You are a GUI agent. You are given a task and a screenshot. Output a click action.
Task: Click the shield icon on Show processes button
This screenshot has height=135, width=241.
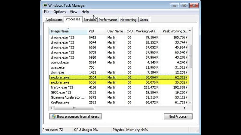pos(54,116)
